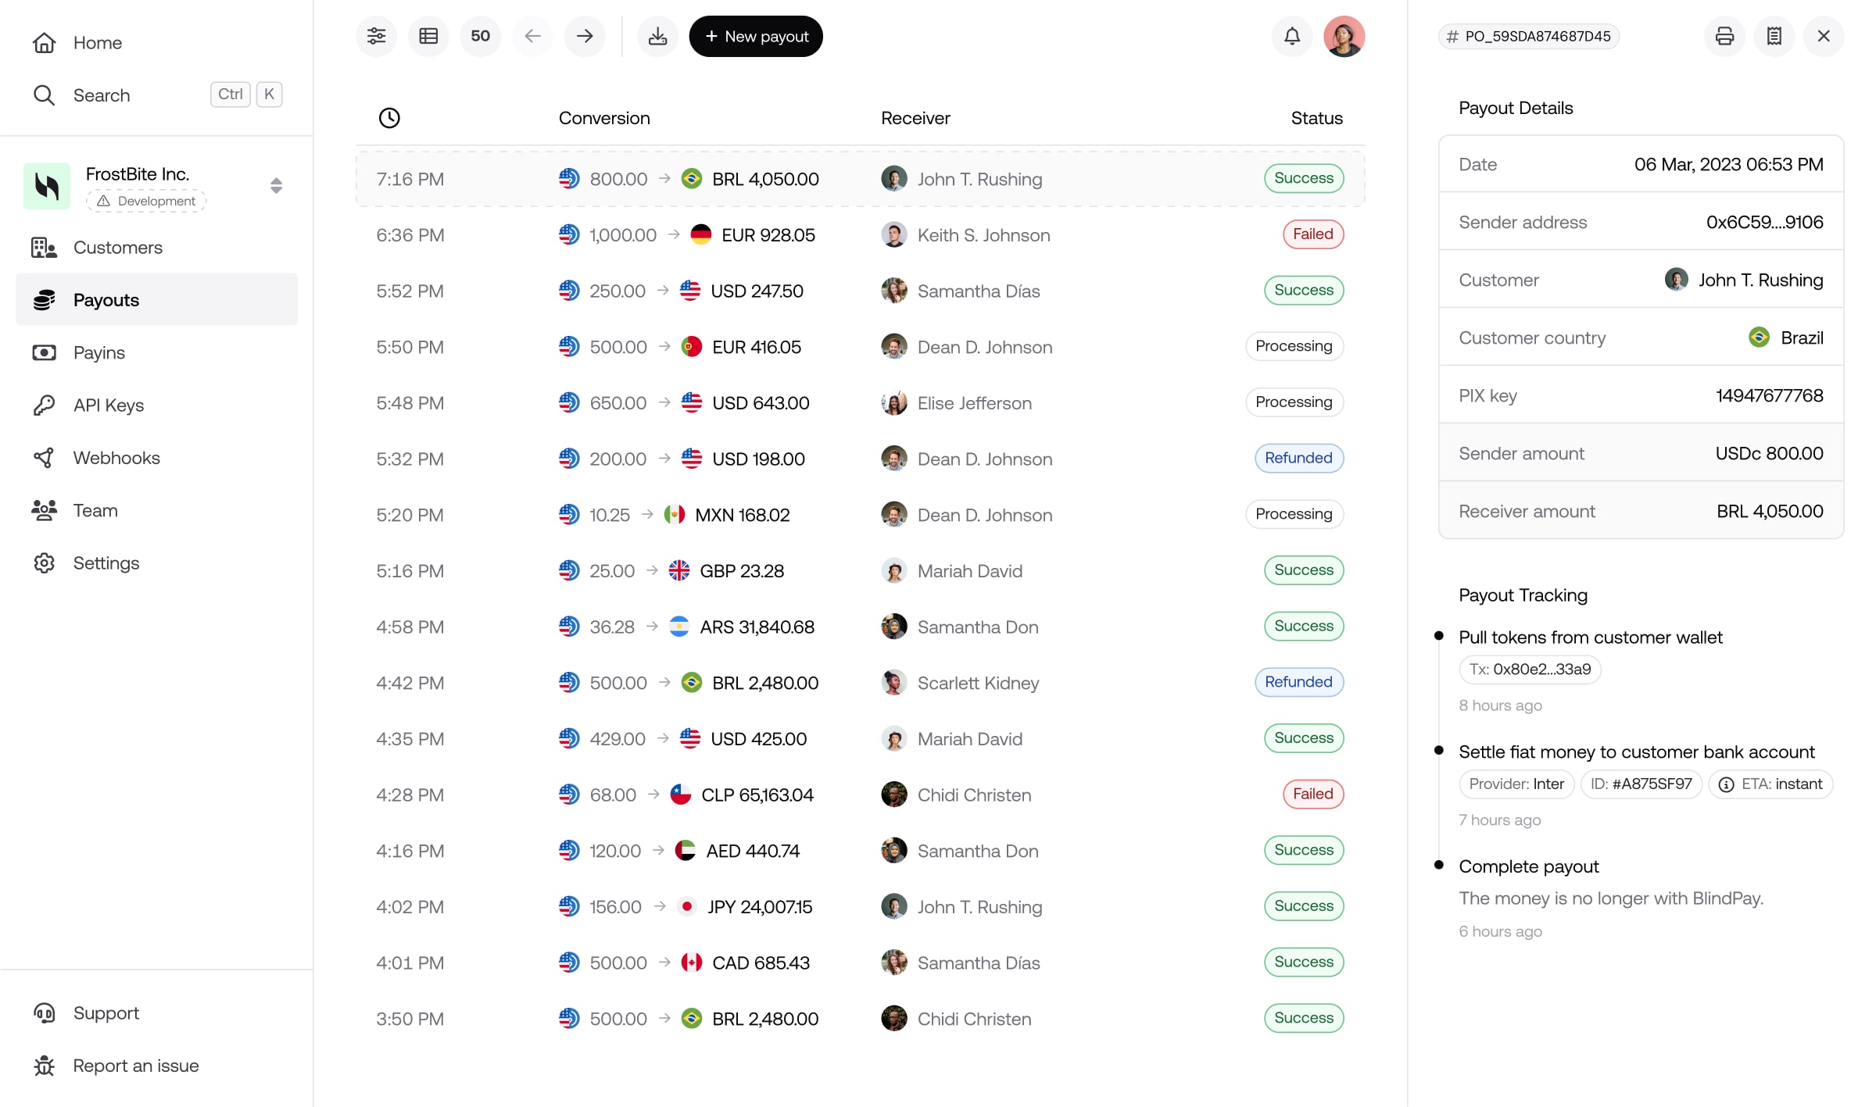Open the page size selector showing 50
The image size is (1876, 1107).
(481, 36)
